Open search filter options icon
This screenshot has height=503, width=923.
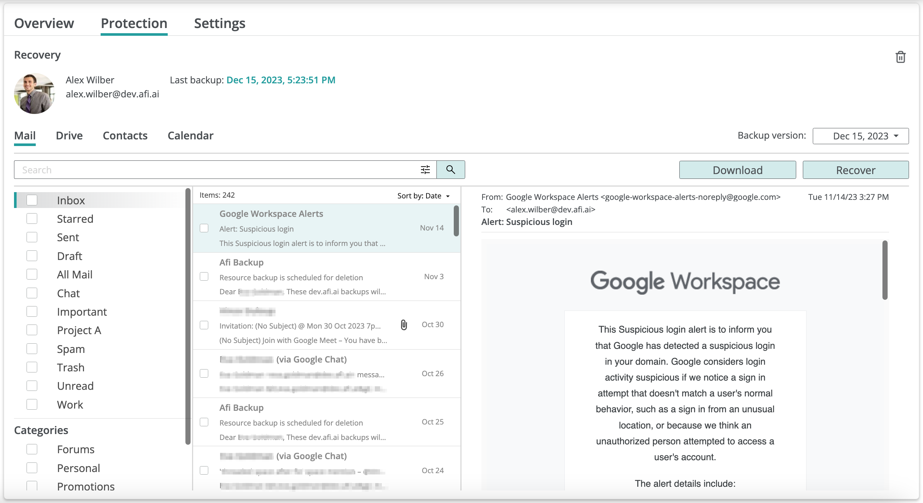tap(425, 170)
